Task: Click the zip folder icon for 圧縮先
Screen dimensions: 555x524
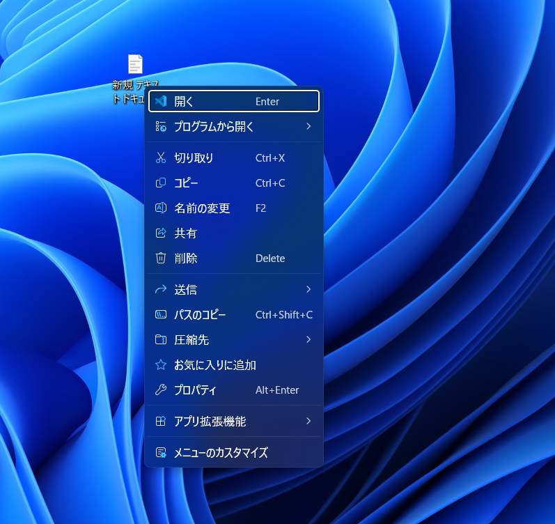Action: point(161,339)
